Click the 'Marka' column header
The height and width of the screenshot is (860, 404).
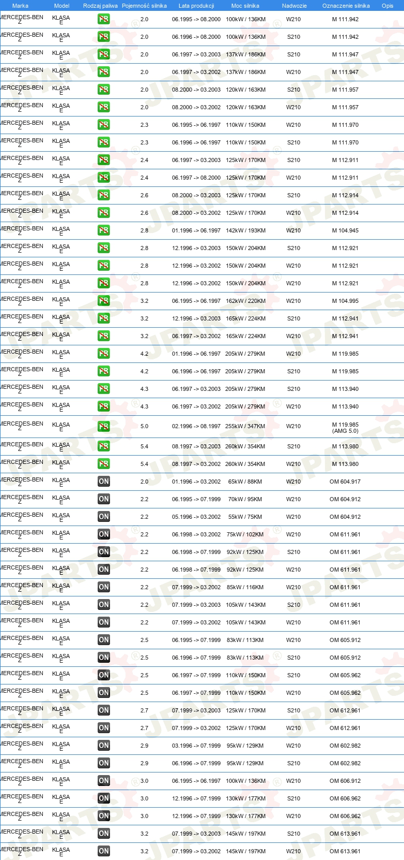(20, 6)
